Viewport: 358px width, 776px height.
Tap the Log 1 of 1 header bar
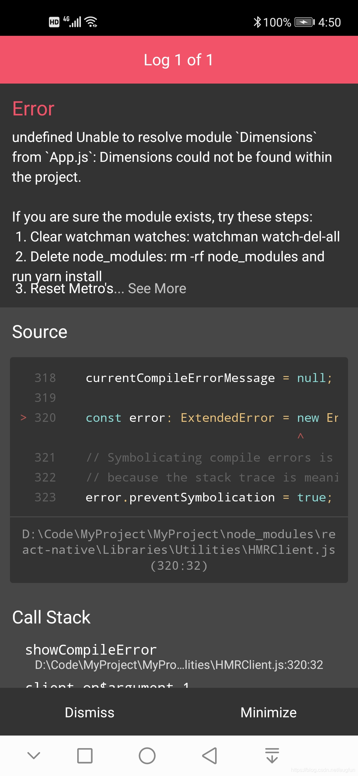tap(179, 60)
